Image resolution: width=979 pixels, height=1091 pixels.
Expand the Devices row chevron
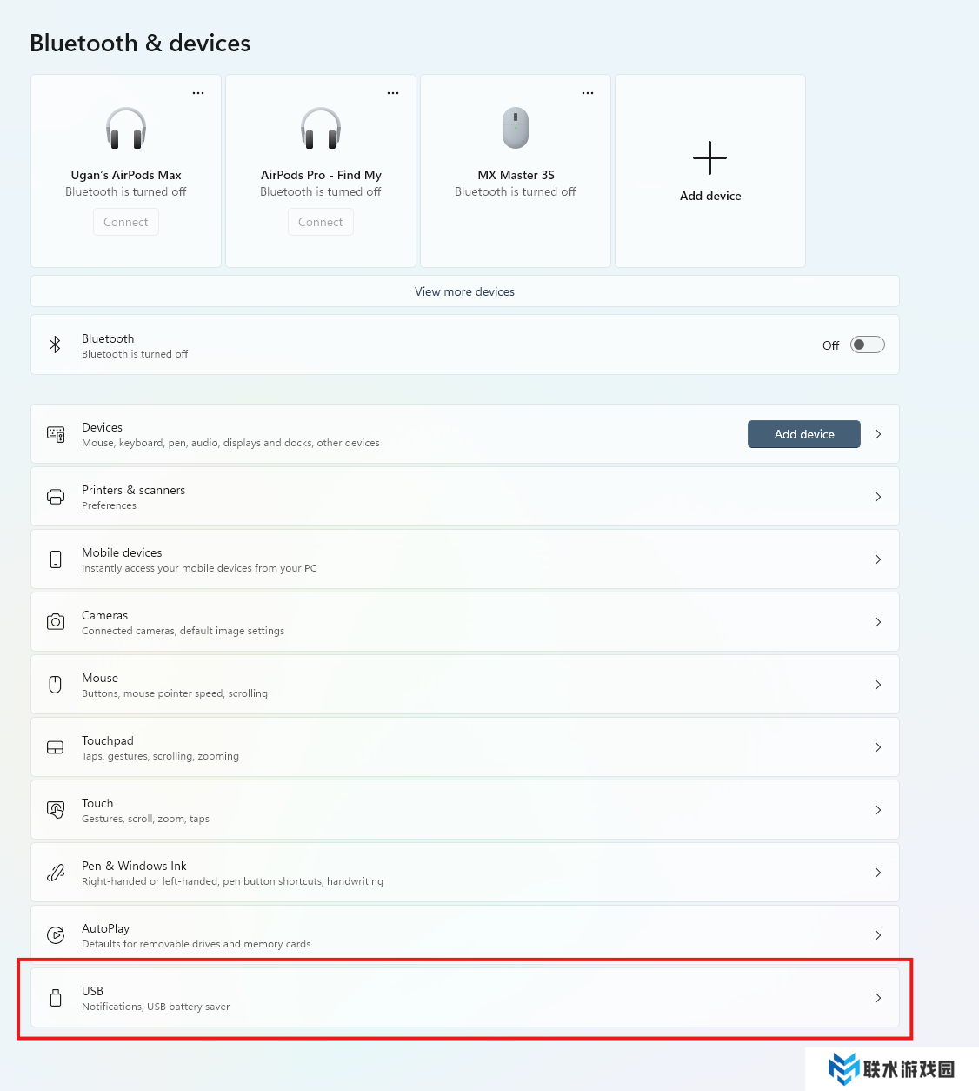[878, 434]
